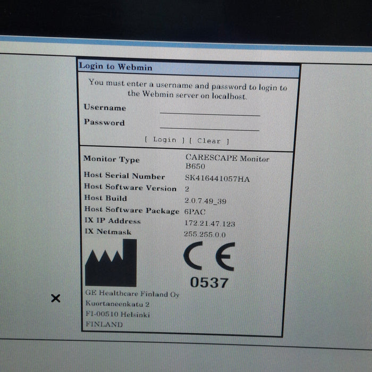Viewport: 372px width, 372px height.
Task: Click the GE Healthcare Finland Oy text
Action: pyautogui.click(x=132, y=294)
